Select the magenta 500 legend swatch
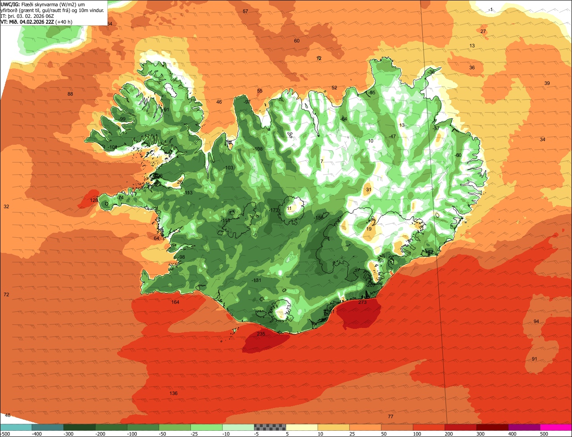Screen dimensions: 572x437 [556, 427]
